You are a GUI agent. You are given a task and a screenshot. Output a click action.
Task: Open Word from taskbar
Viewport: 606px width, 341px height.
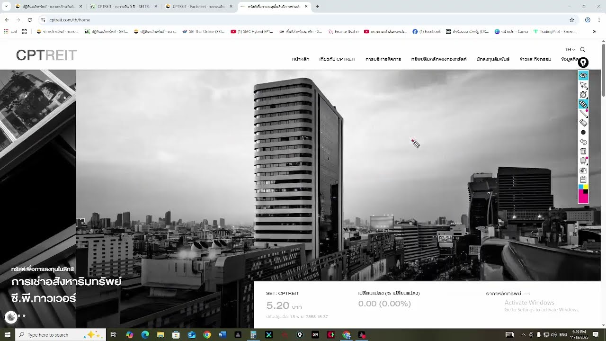[x=223, y=335]
